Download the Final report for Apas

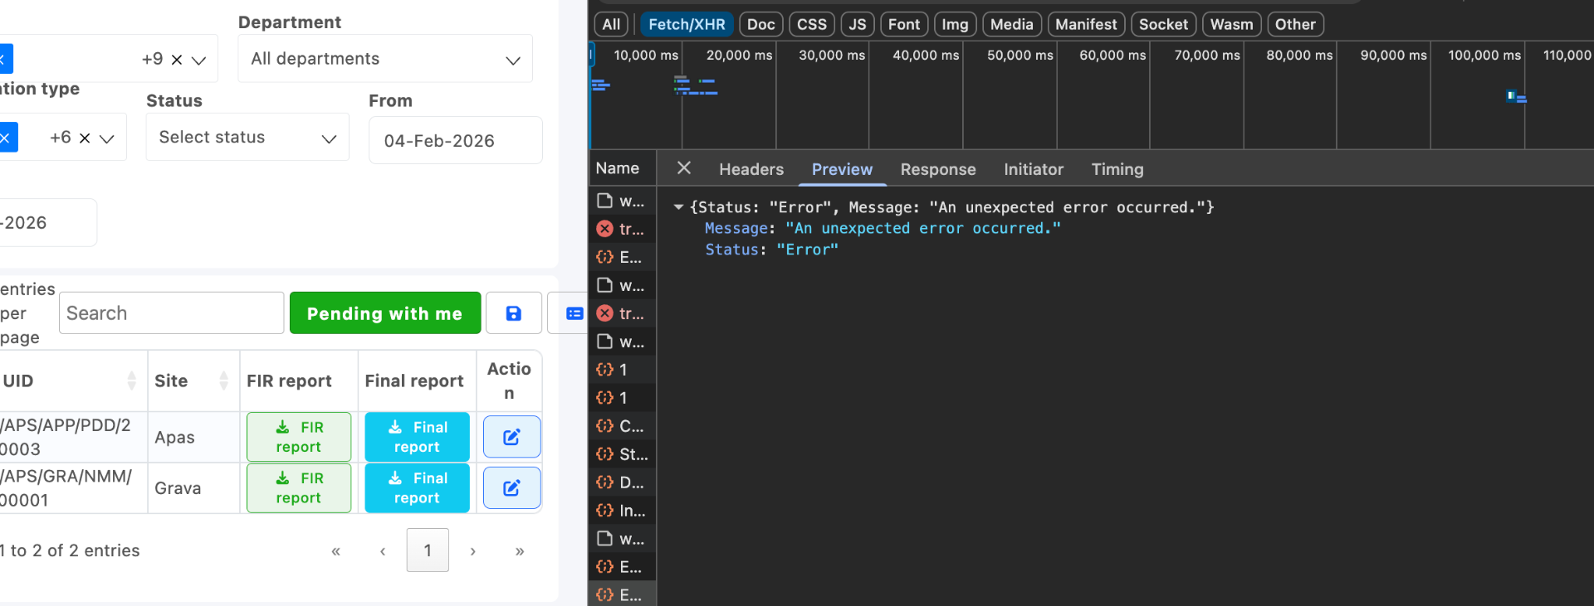point(417,437)
